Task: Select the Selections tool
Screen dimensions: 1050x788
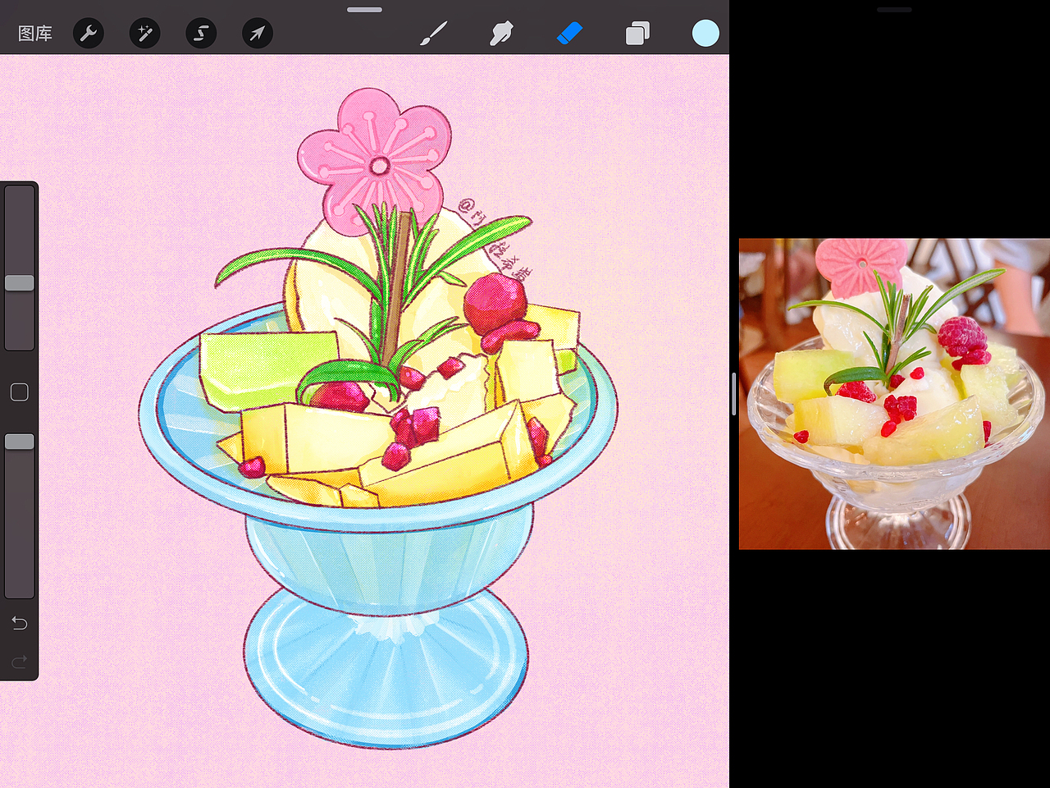Action: (200, 33)
